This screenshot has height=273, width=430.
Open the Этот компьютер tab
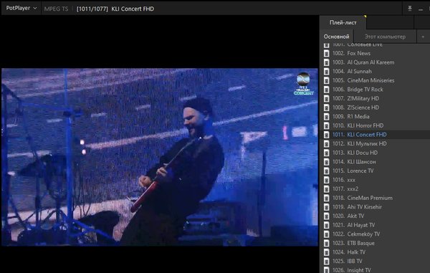tap(385, 37)
